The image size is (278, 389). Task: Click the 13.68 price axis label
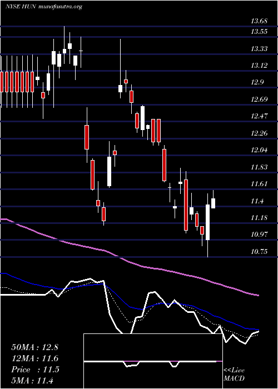(259, 21)
